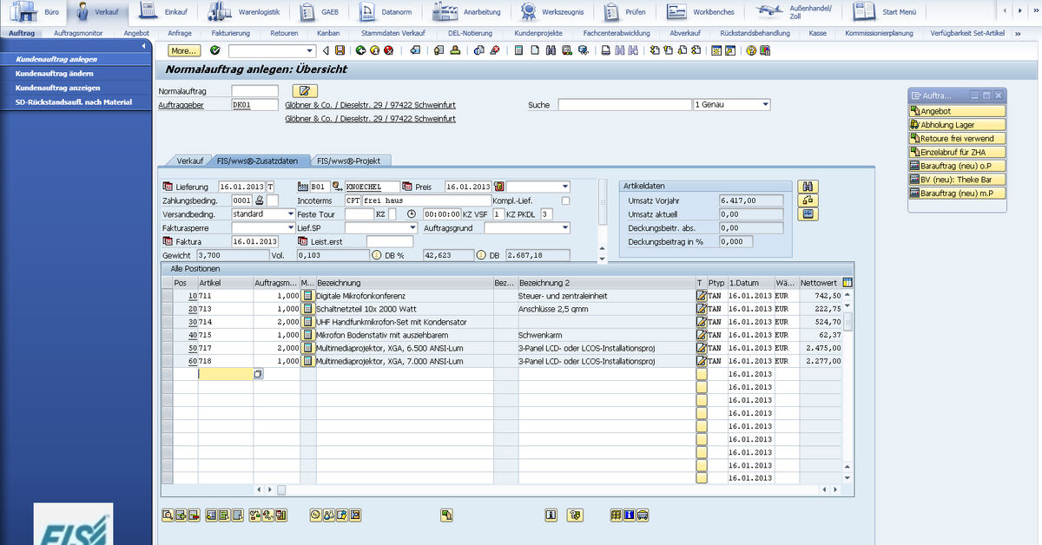Image resolution: width=1042 pixels, height=545 pixels.
Task: Click the pencil edit button beside Normalauftrag
Action: [306, 90]
